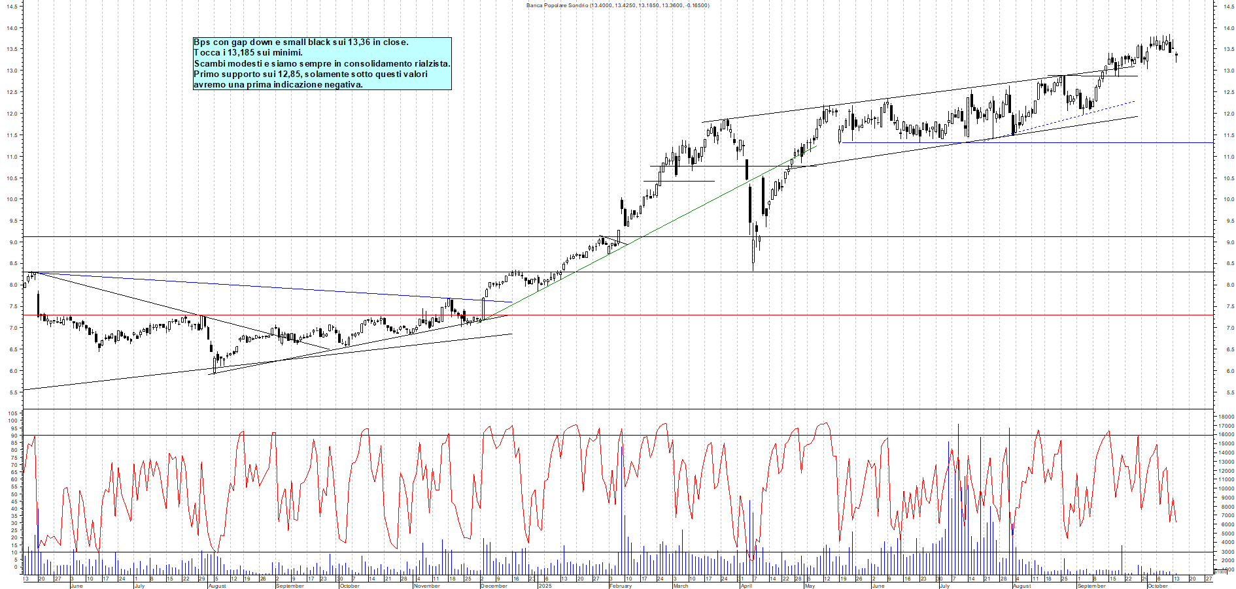The height and width of the screenshot is (589, 1236).
Task: Click the Banca Popolare Sondrio chart title
Action: pyautogui.click(x=617, y=5)
